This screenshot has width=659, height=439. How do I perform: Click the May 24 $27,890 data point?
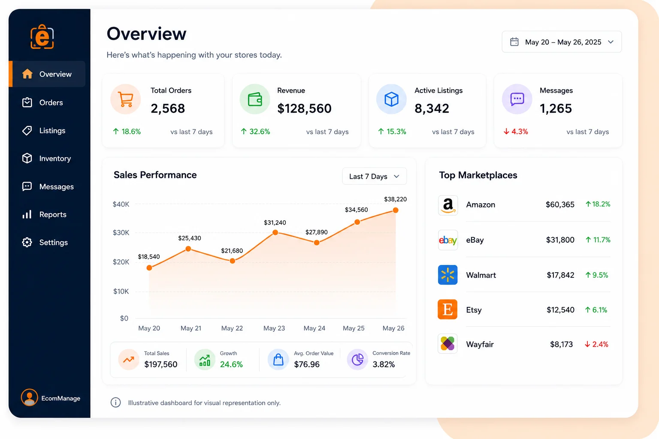pyautogui.click(x=317, y=243)
